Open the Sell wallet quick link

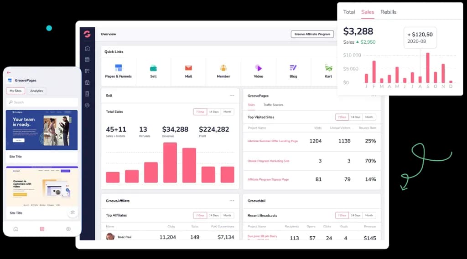[x=153, y=71]
